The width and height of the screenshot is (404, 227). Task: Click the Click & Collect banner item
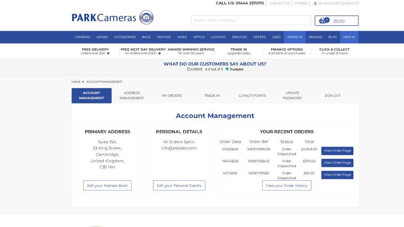coord(335,51)
